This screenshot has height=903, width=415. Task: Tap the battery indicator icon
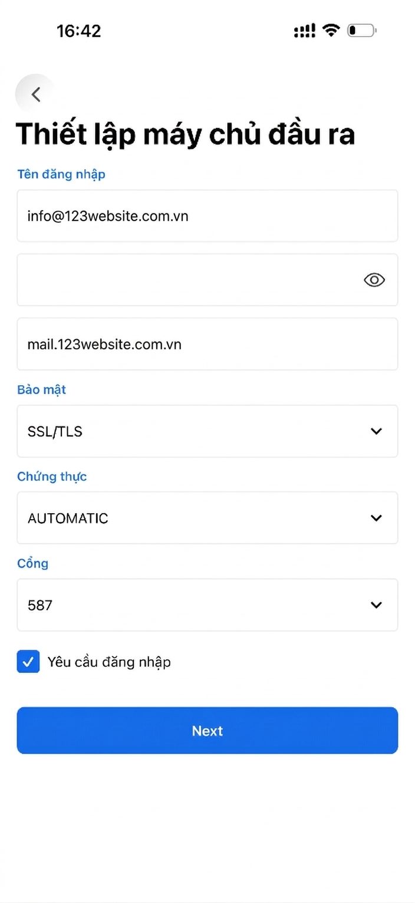coord(361,31)
